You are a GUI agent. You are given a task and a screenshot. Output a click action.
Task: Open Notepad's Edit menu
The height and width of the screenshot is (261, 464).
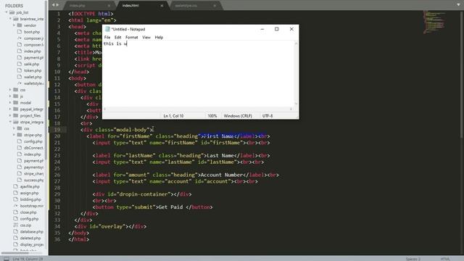click(x=117, y=37)
